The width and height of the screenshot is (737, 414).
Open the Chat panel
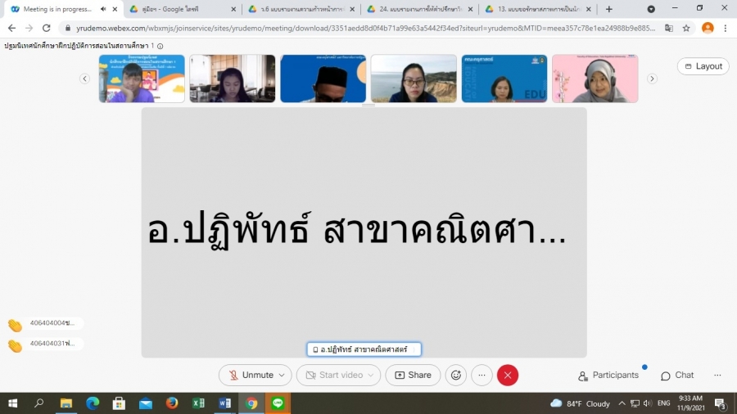pos(677,376)
